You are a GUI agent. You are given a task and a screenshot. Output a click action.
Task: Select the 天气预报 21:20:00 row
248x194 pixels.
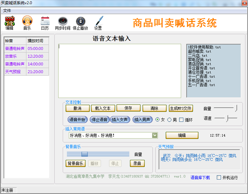[x=26, y=72]
